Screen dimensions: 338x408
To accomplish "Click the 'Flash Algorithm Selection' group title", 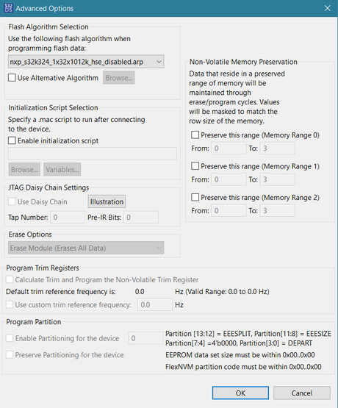I will pos(48,26).
